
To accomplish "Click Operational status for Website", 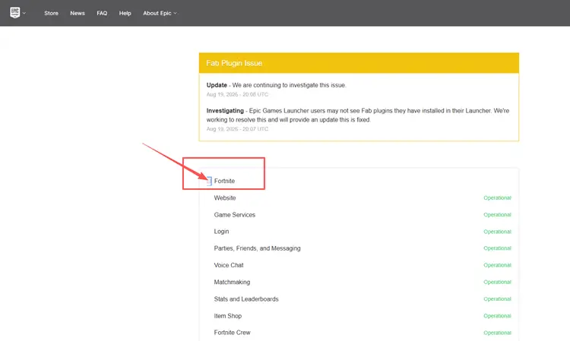I will click(497, 198).
